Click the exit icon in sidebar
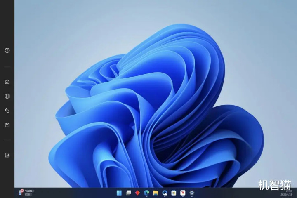 [7, 155]
